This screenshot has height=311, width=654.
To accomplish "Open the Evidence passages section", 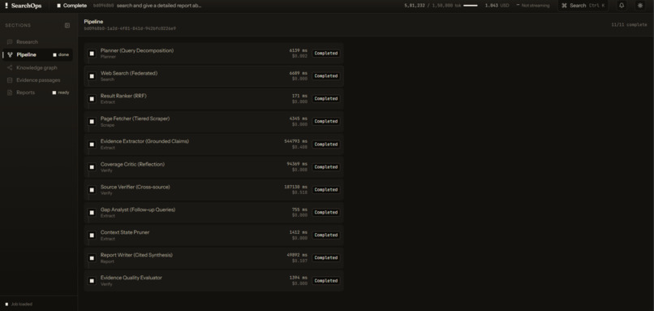I will click(x=37, y=80).
